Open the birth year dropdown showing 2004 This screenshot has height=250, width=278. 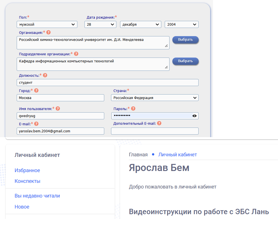click(x=181, y=25)
